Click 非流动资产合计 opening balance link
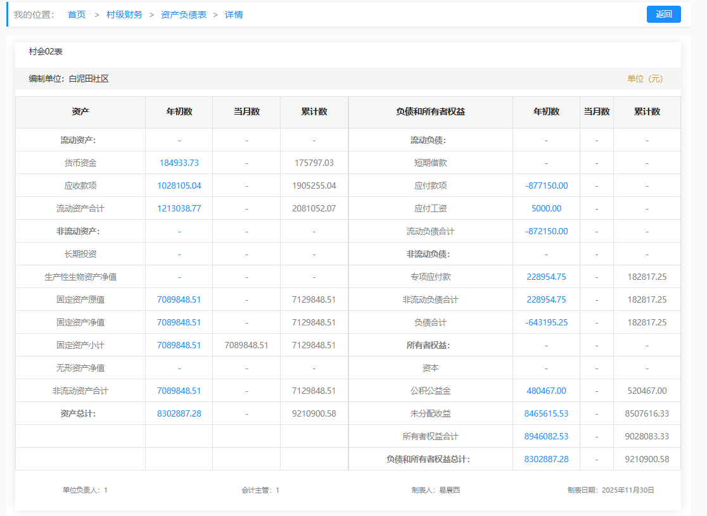Screen dimensions: 707x516 (x=179, y=391)
